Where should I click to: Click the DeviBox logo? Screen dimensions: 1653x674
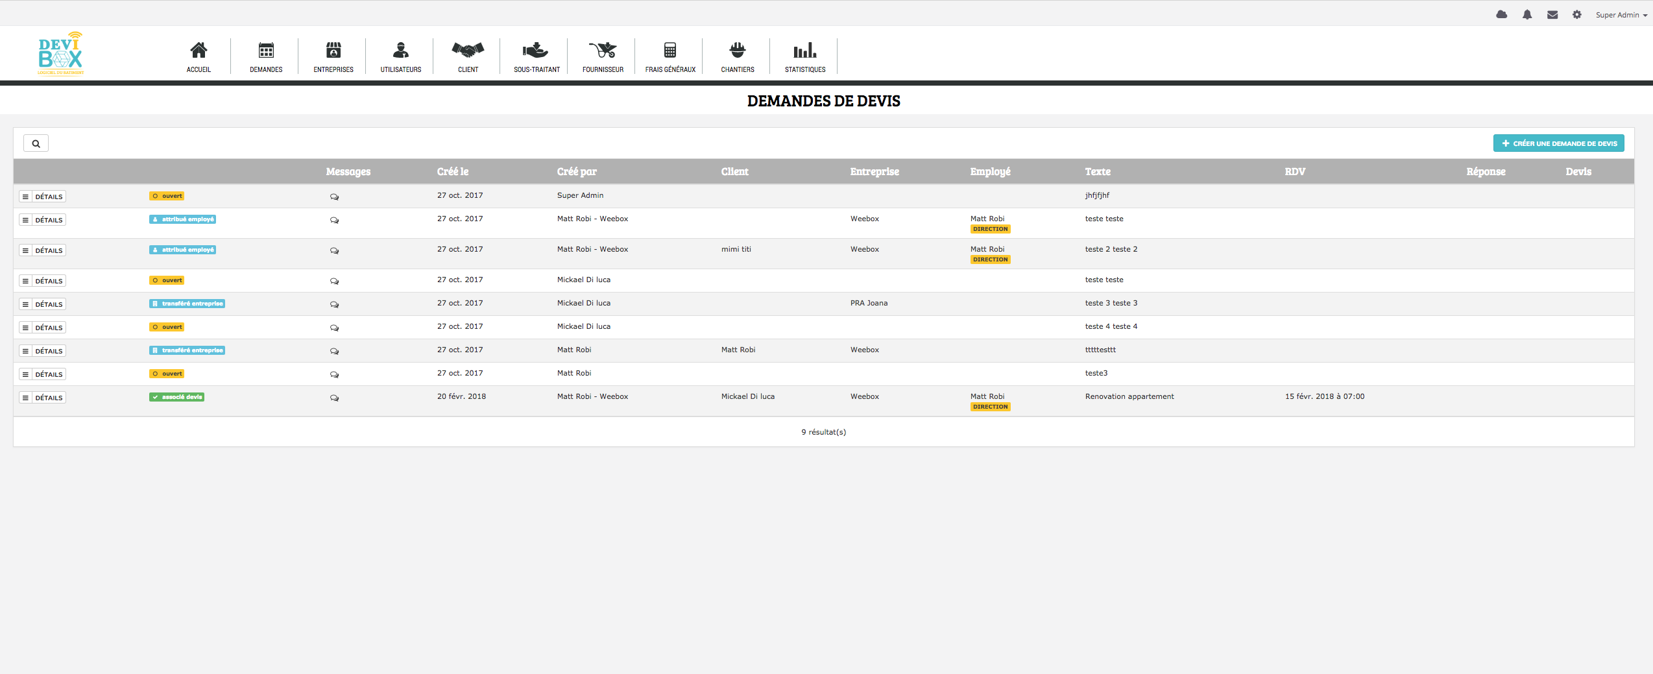(x=61, y=53)
